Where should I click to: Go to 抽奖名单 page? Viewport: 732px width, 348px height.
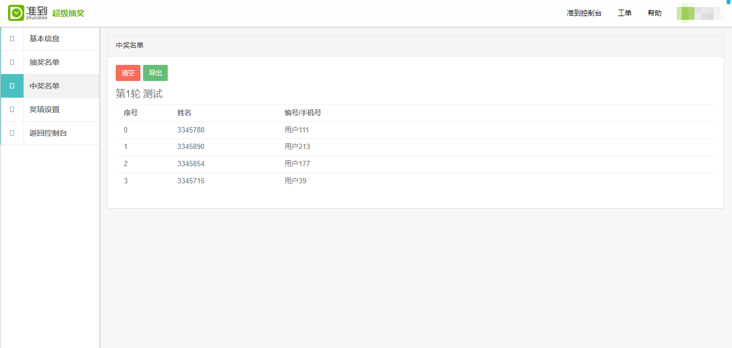tap(44, 62)
